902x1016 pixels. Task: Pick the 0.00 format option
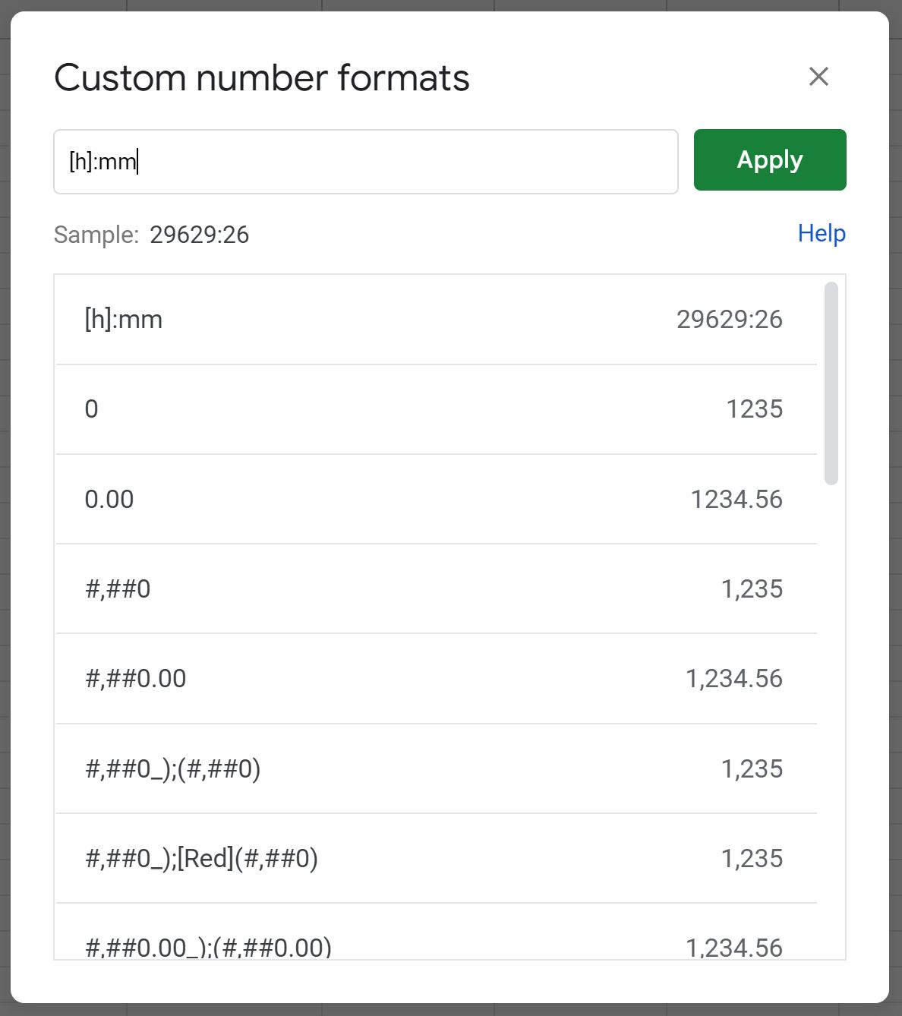[x=436, y=499]
